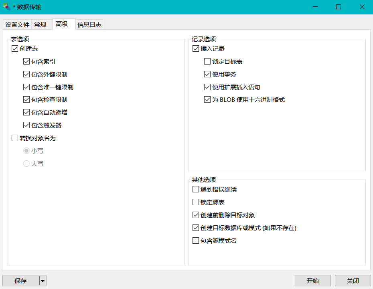Click the 开始 button
This screenshot has width=373, height=289.
(313, 281)
